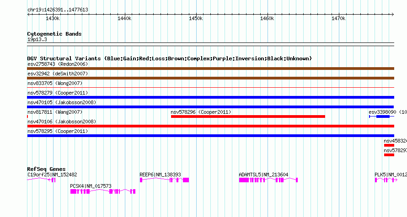Screen dimensions: 407x217
Task: Click the 1460k ruler mark
Action: tap(267, 18)
